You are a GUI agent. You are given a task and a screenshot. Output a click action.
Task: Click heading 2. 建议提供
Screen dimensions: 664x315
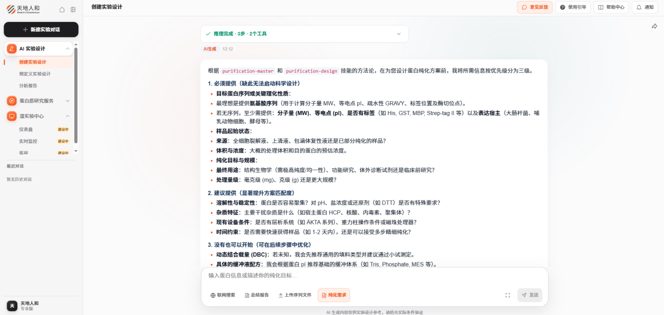pos(251,193)
